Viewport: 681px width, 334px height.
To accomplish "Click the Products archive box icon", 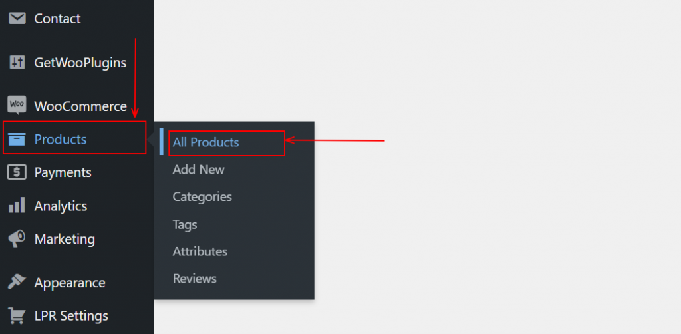I will pyautogui.click(x=17, y=140).
